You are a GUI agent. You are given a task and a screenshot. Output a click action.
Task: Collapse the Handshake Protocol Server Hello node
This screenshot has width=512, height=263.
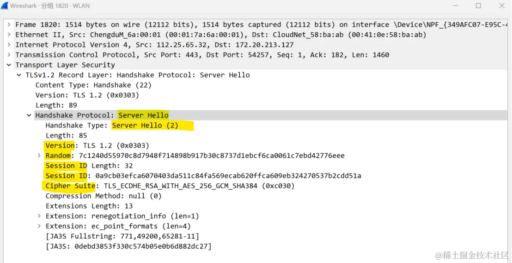29,115
